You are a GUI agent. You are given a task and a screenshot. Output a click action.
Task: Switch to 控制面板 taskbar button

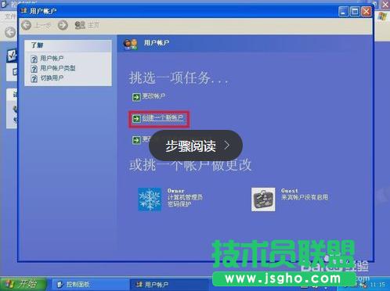[90, 284]
